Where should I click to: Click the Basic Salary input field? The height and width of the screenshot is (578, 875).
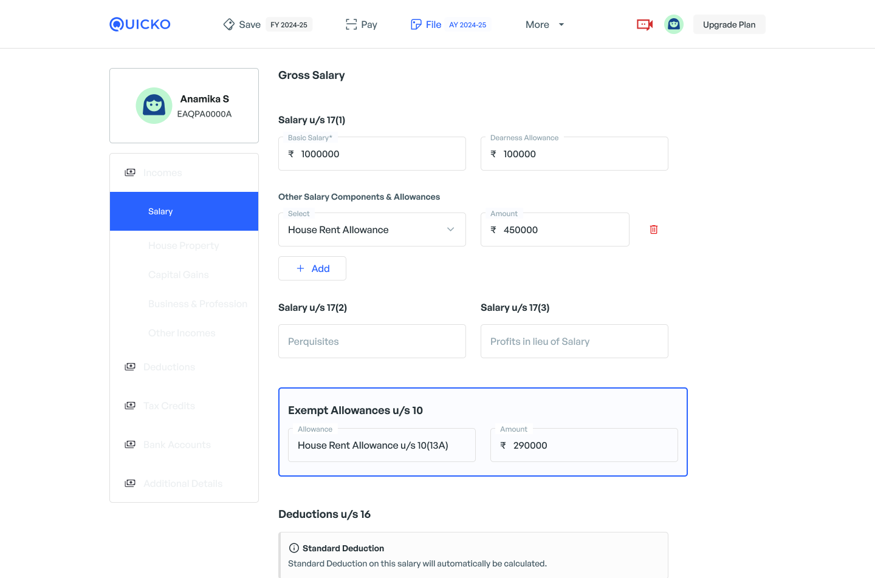tap(372, 154)
